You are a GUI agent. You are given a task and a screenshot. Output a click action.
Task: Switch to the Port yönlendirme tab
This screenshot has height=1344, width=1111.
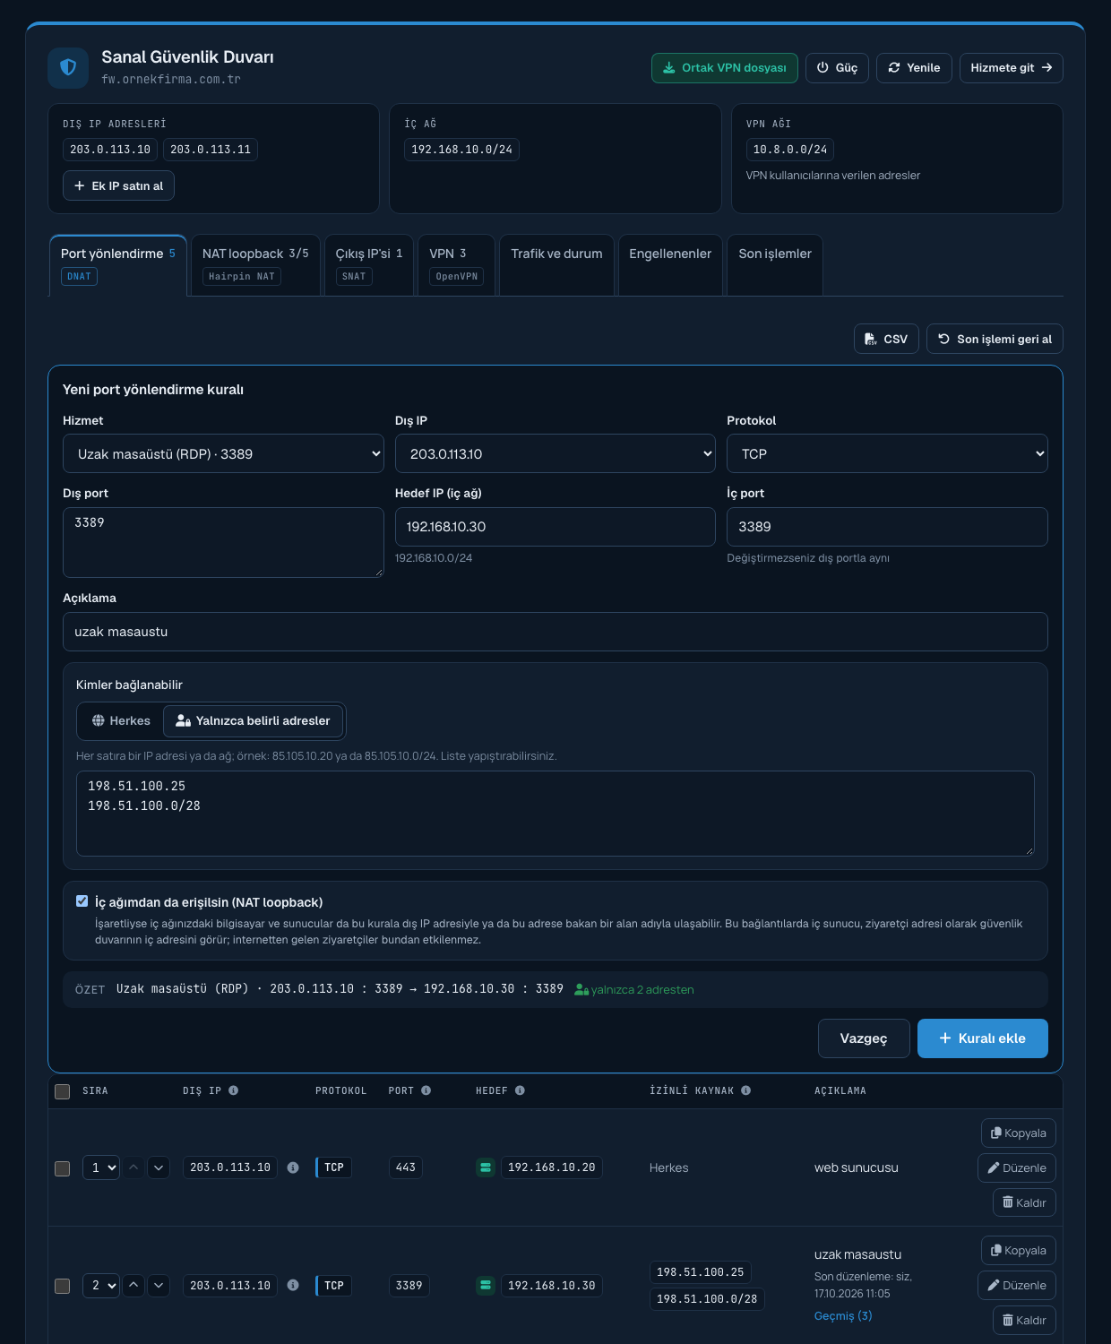coord(118,264)
